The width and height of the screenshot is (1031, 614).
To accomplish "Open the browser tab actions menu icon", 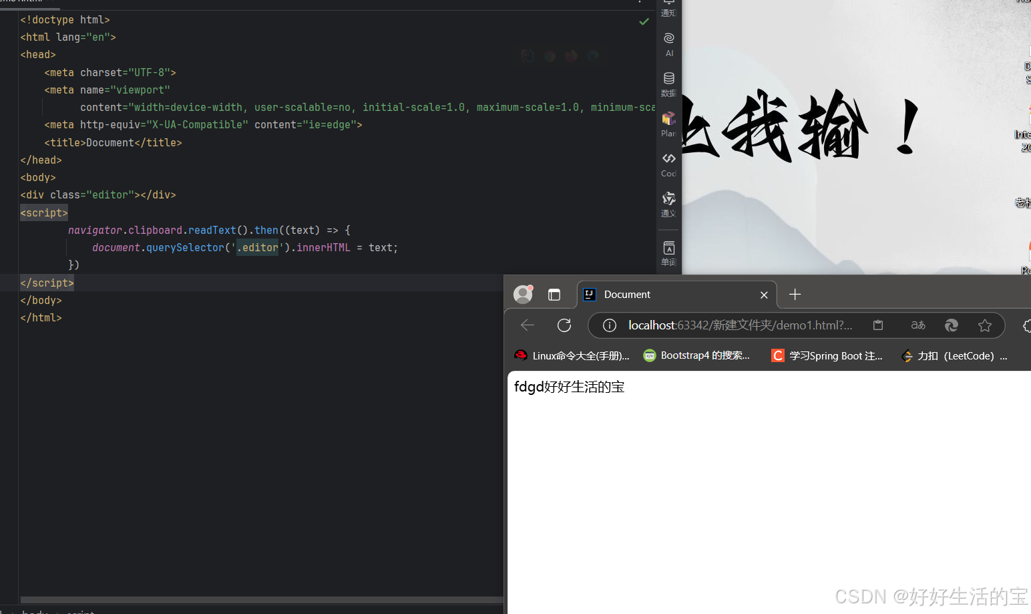I will tap(554, 295).
